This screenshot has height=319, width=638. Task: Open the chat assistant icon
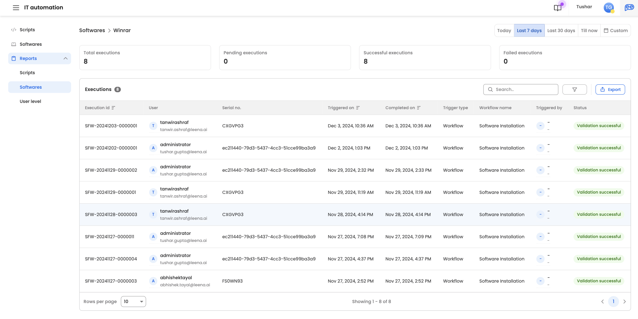pos(629,8)
